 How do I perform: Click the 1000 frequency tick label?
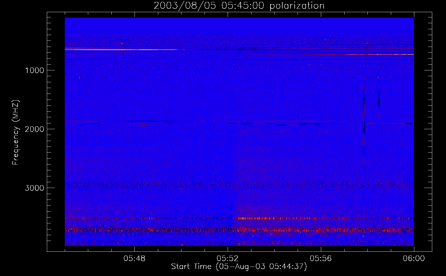pos(34,70)
